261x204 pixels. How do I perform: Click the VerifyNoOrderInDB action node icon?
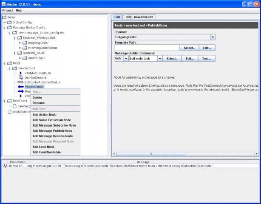21,73
